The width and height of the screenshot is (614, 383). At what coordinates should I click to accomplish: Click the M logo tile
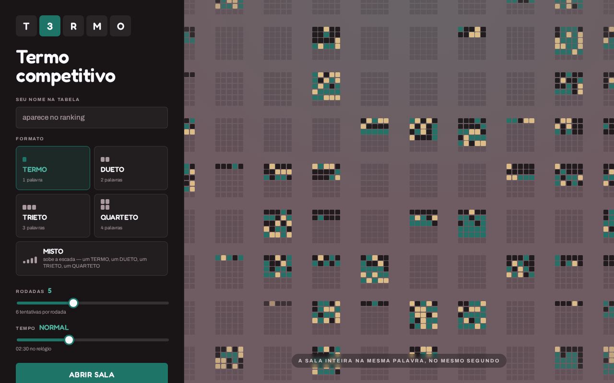pyautogui.click(x=97, y=26)
